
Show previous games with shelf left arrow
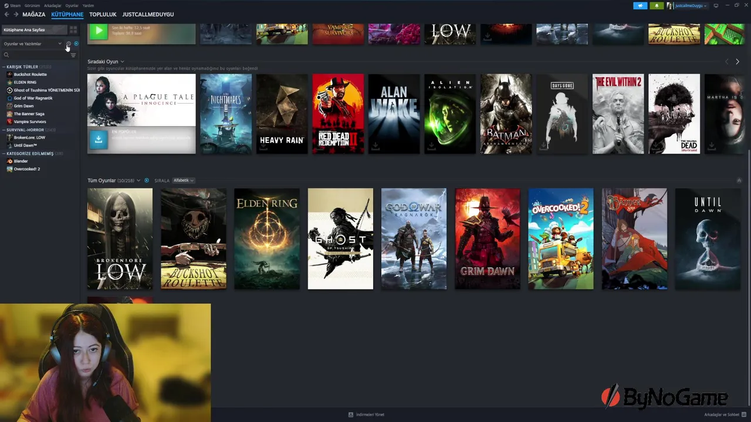click(x=727, y=62)
